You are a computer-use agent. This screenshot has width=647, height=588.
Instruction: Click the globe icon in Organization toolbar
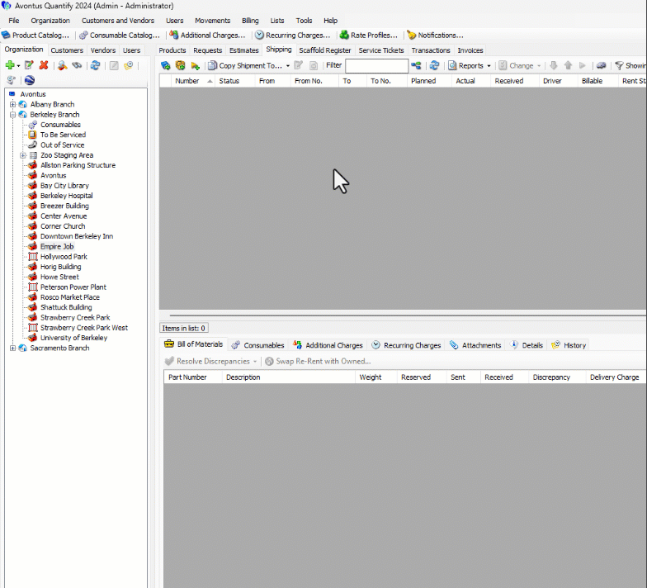click(30, 80)
